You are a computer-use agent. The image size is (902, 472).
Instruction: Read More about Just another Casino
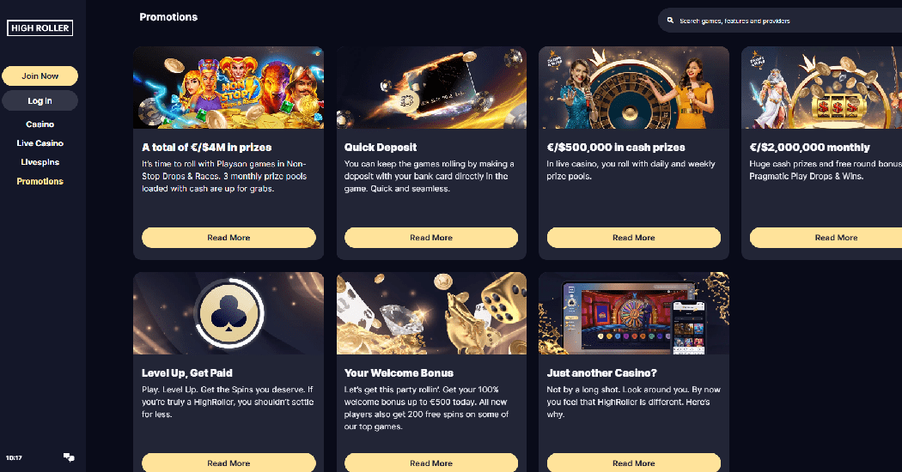pyautogui.click(x=633, y=463)
